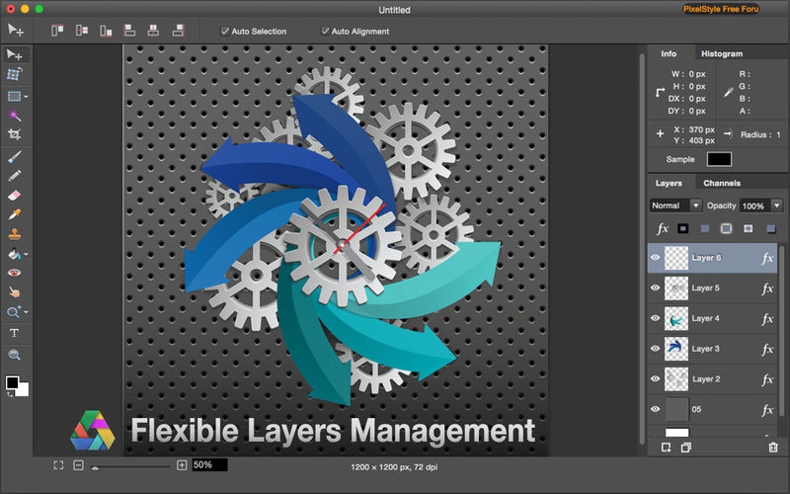790x494 pixels.
Task: Select the Magic Wand tool
Action: point(14,115)
